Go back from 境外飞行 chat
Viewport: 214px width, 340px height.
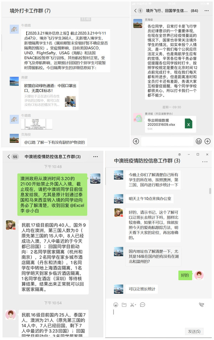135,10
